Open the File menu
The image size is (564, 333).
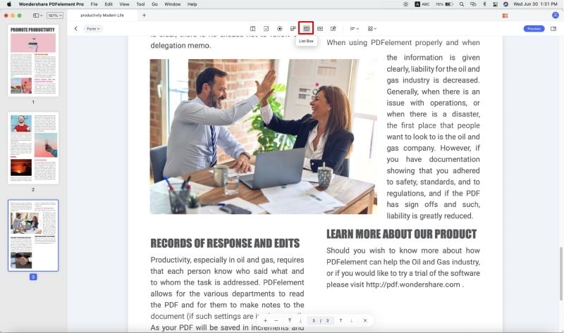tap(94, 4)
